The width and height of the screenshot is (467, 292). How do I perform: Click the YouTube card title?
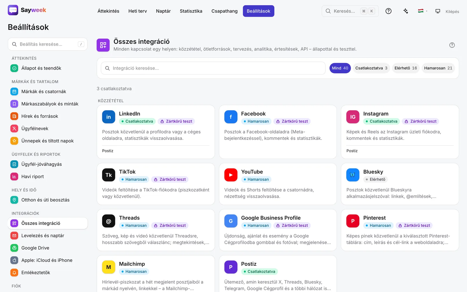252,172
